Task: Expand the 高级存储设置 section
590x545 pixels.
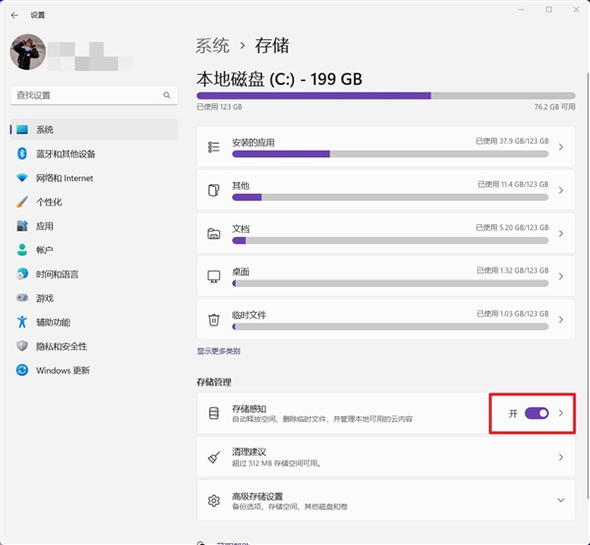Action: [x=560, y=501]
